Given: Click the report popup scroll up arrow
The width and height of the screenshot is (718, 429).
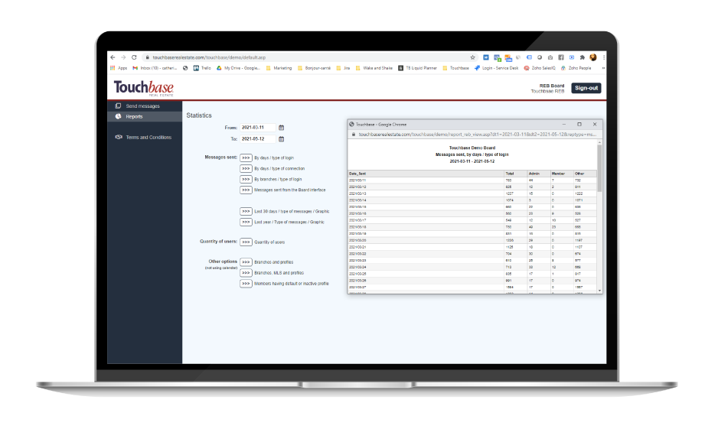Looking at the screenshot, I should pos(599,143).
